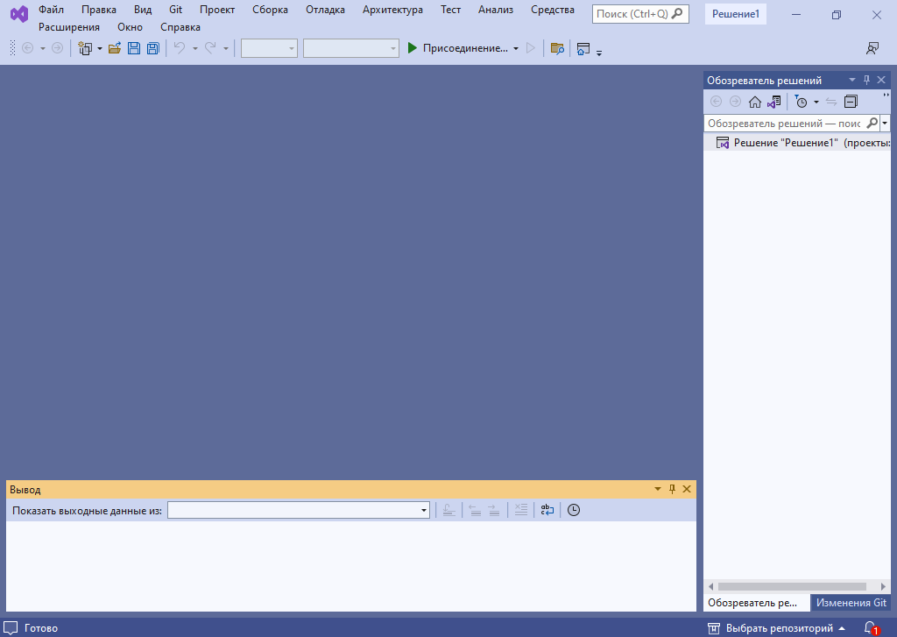
Task: Open pending changes filter dropdown arrow
Action: coord(816,102)
